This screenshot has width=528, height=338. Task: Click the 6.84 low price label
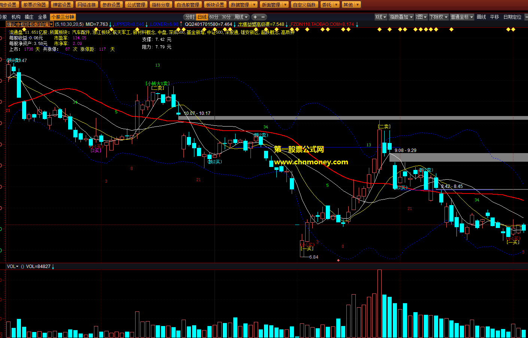click(x=314, y=257)
